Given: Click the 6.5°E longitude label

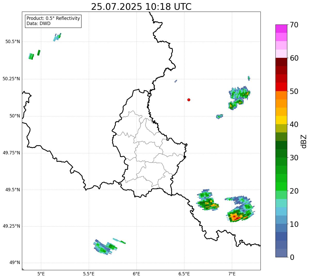Looking at the screenshot, I should coord(184,274).
